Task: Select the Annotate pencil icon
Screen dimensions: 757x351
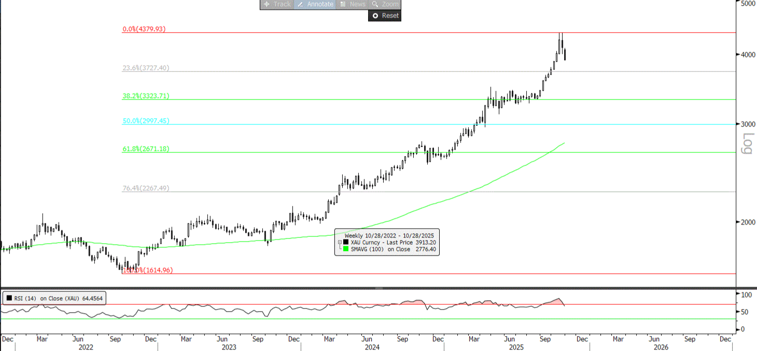Action: point(300,4)
